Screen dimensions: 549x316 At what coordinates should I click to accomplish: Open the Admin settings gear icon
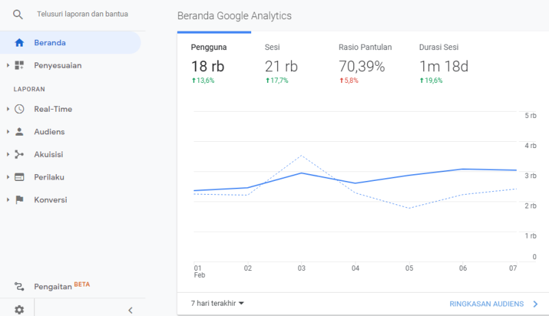pos(19,310)
